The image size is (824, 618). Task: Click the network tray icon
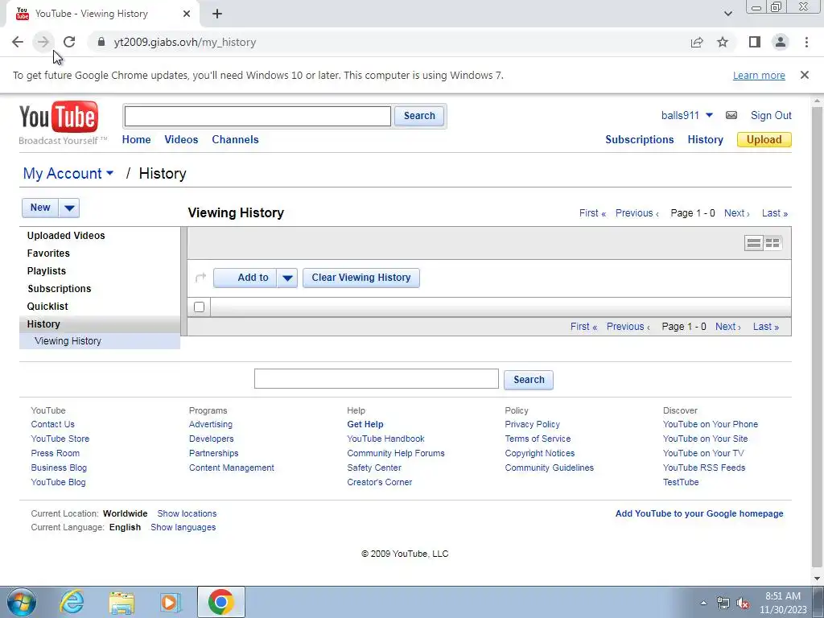(x=723, y=603)
